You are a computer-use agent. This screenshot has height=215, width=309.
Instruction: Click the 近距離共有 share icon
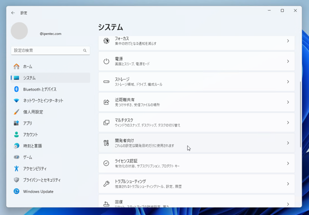106,102
